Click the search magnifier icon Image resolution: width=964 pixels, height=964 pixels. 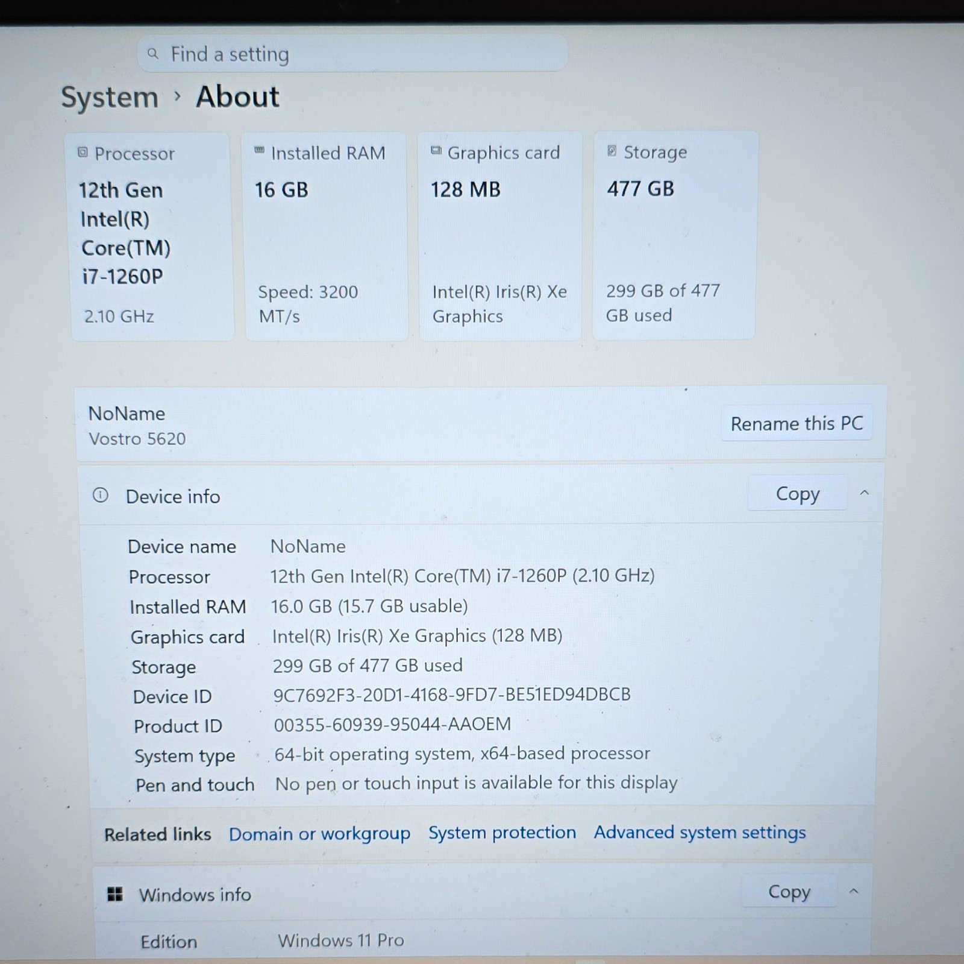click(153, 54)
